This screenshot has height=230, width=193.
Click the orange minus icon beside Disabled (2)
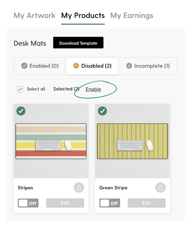coord(76,66)
